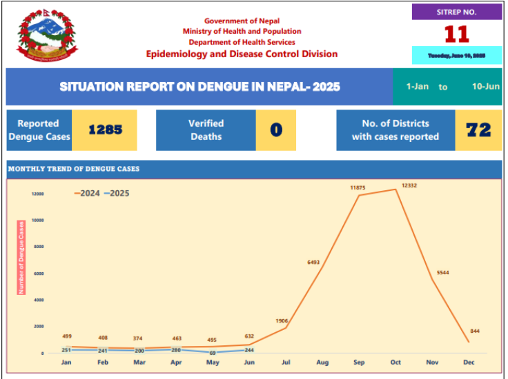Click the October peak data label 12332

tap(409, 185)
